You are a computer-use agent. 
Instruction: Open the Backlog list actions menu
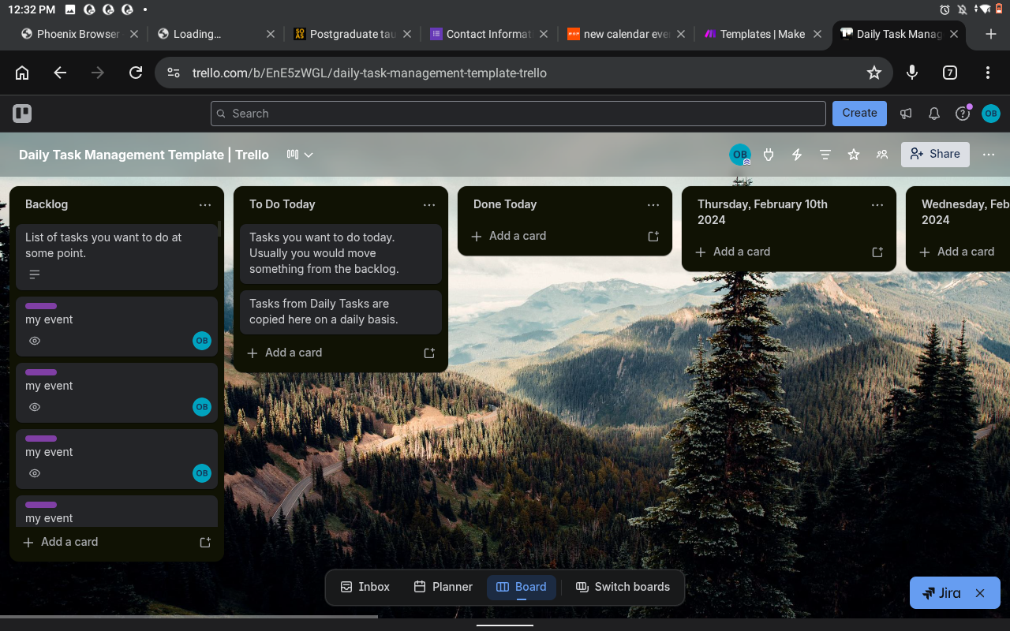(x=205, y=204)
